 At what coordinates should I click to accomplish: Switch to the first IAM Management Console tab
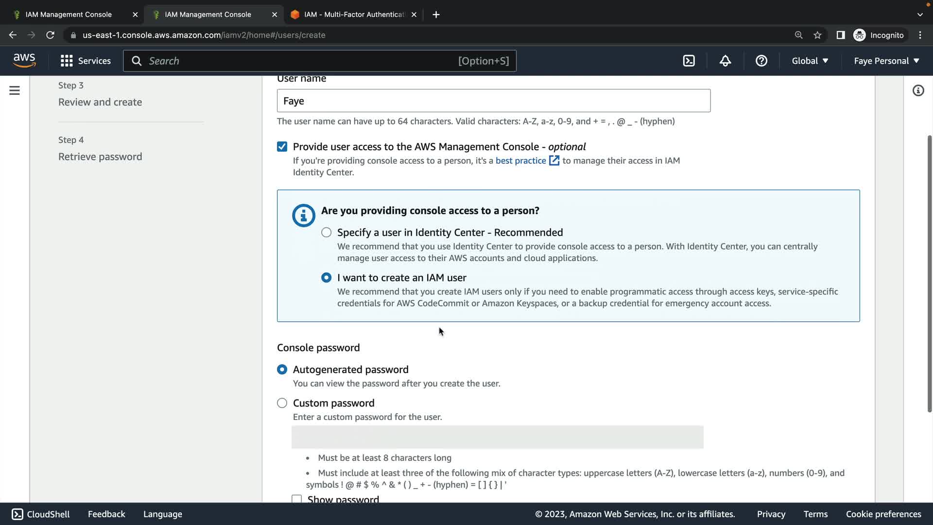coord(69,15)
